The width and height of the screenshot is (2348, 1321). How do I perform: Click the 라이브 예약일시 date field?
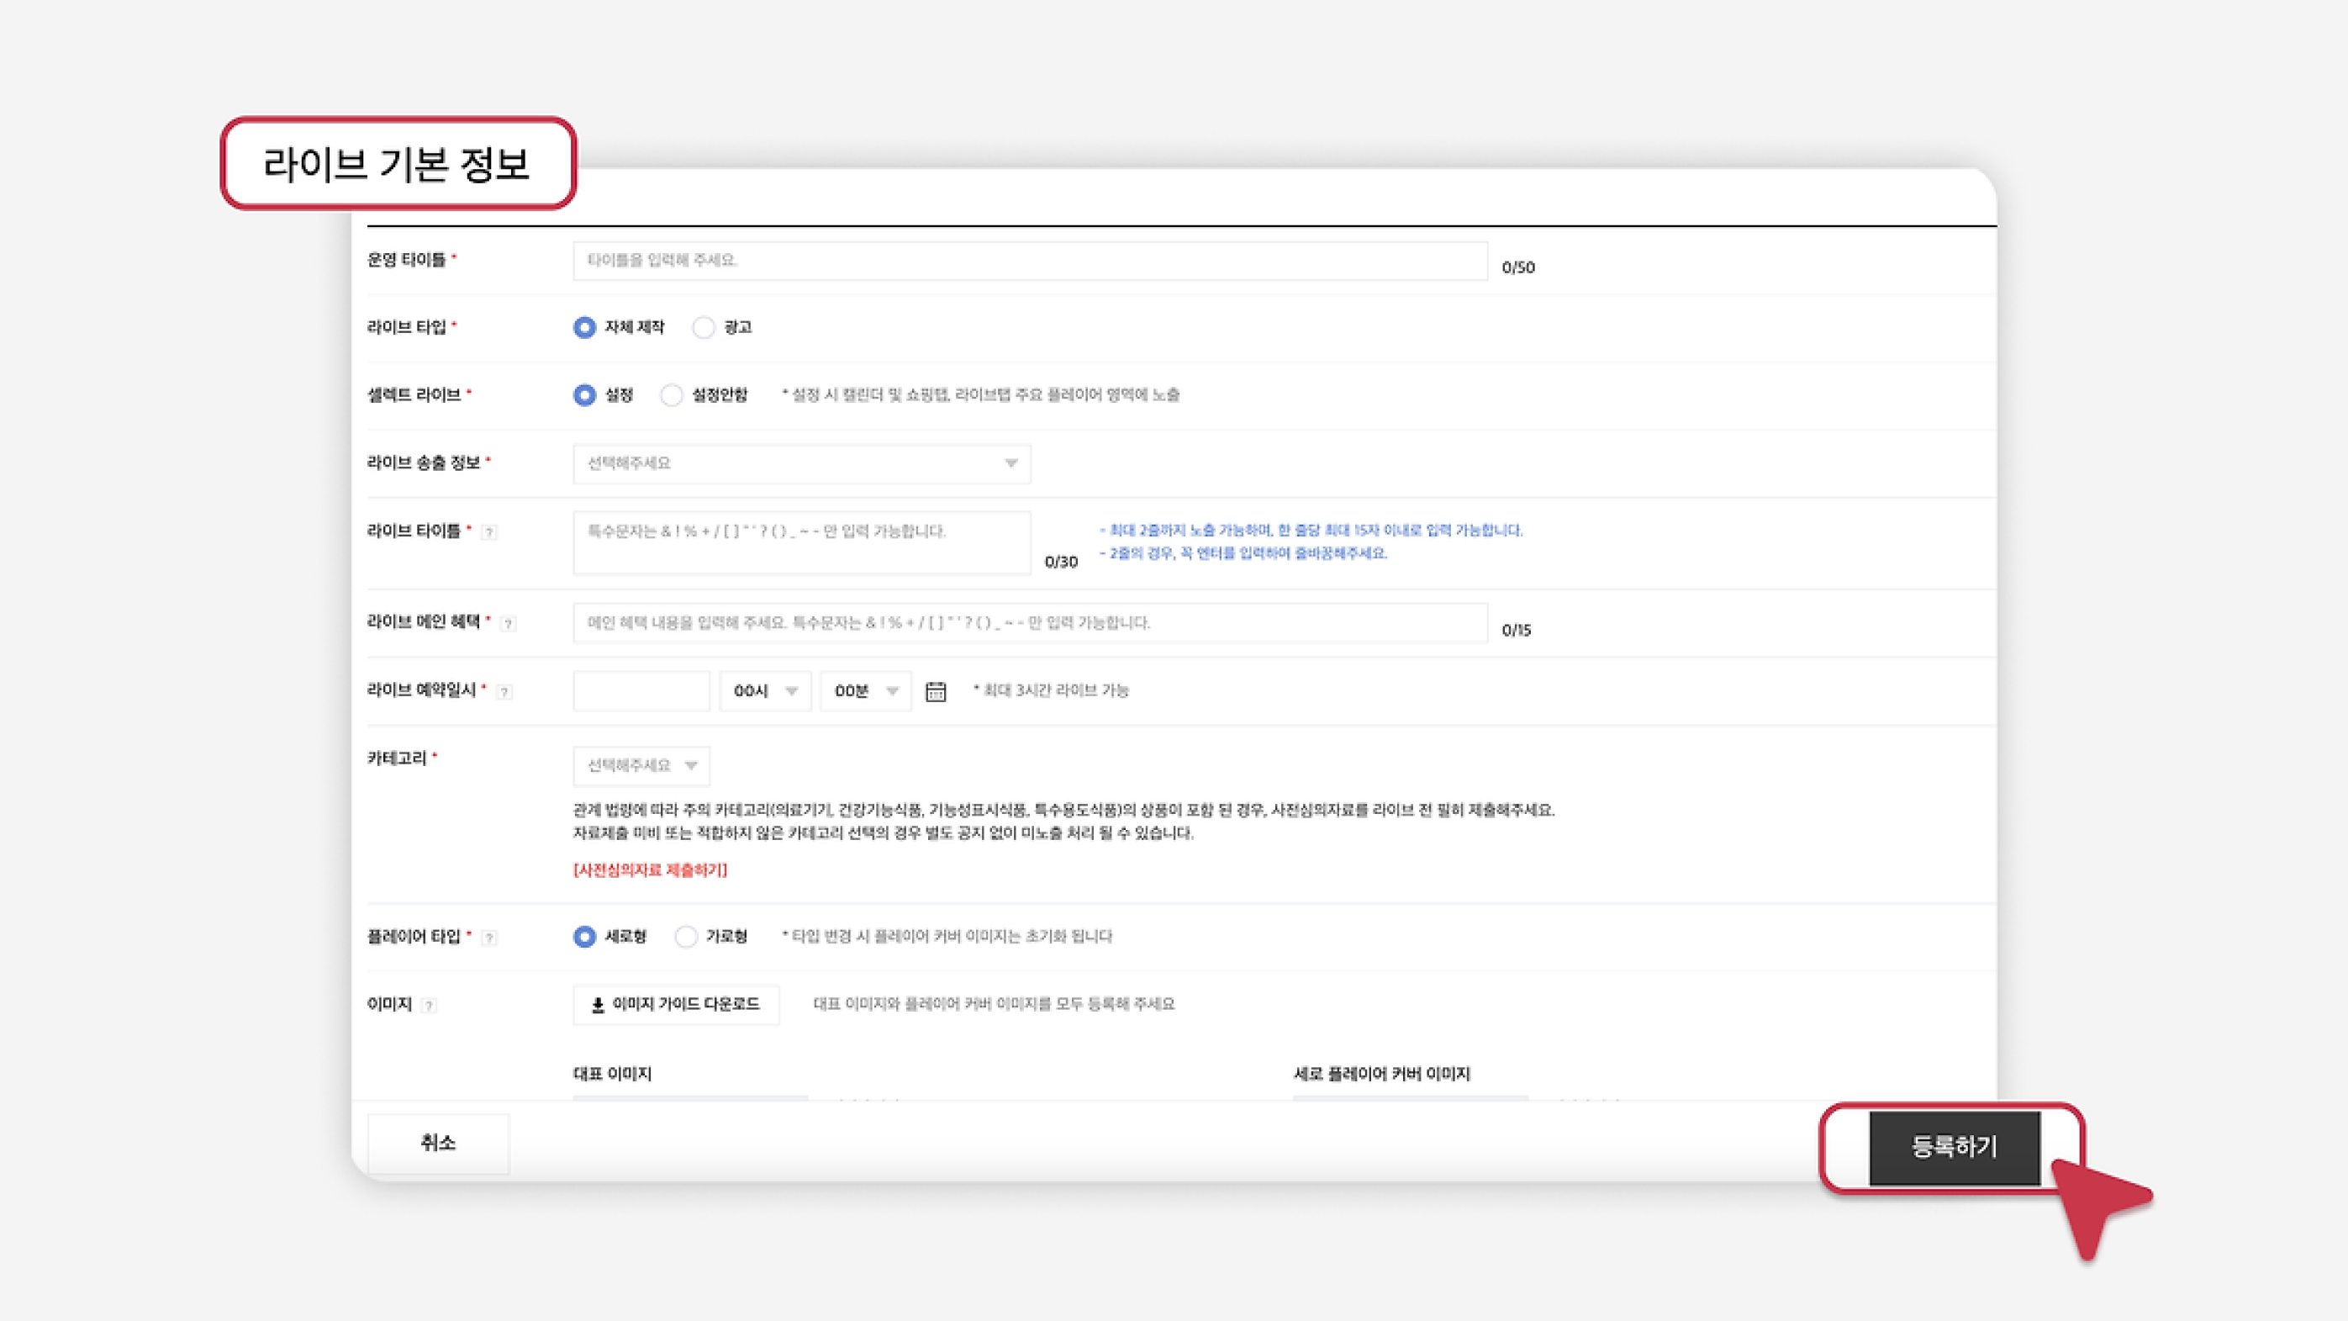click(x=641, y=691)
